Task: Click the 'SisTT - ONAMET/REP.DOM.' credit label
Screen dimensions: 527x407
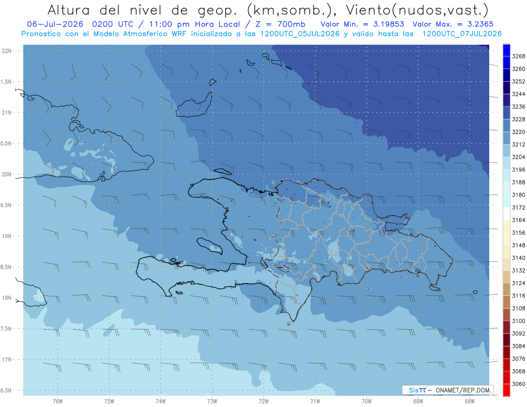Action: click(x=448, y=390)
